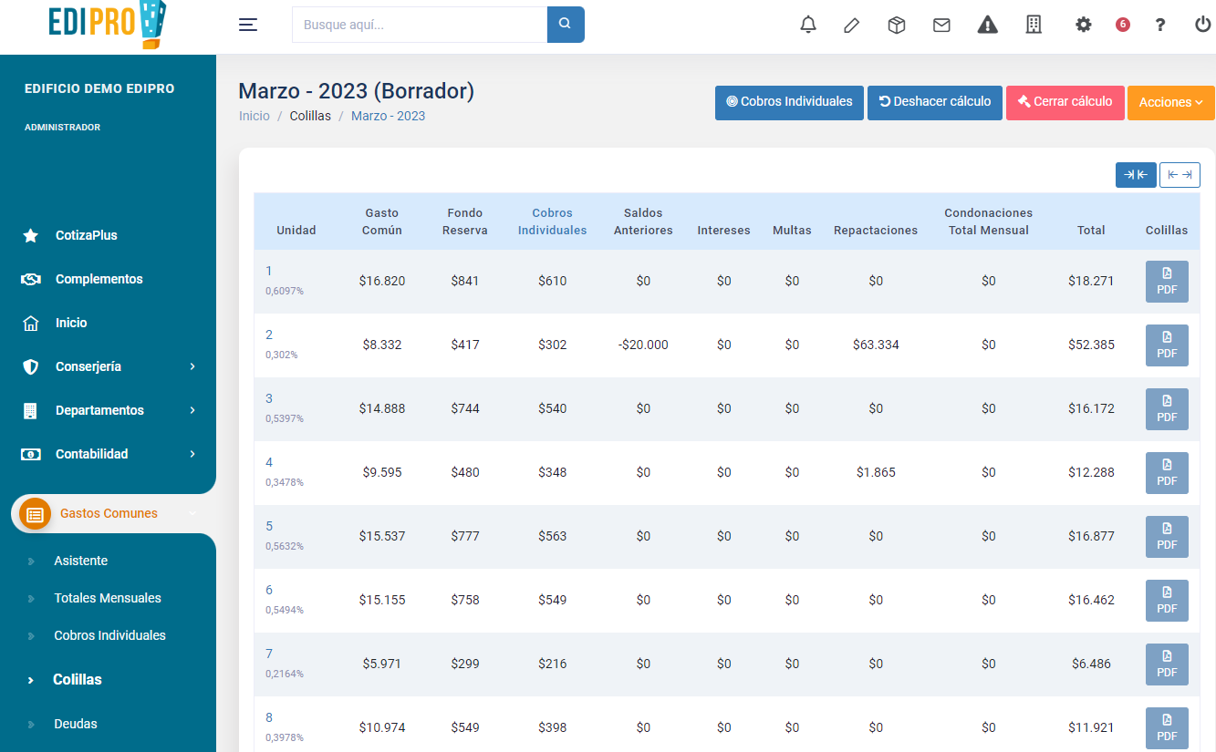Select the $18.271 total cell

click(1091, 281)
